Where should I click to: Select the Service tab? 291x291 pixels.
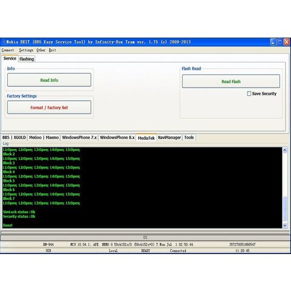[x=10, y=58]
